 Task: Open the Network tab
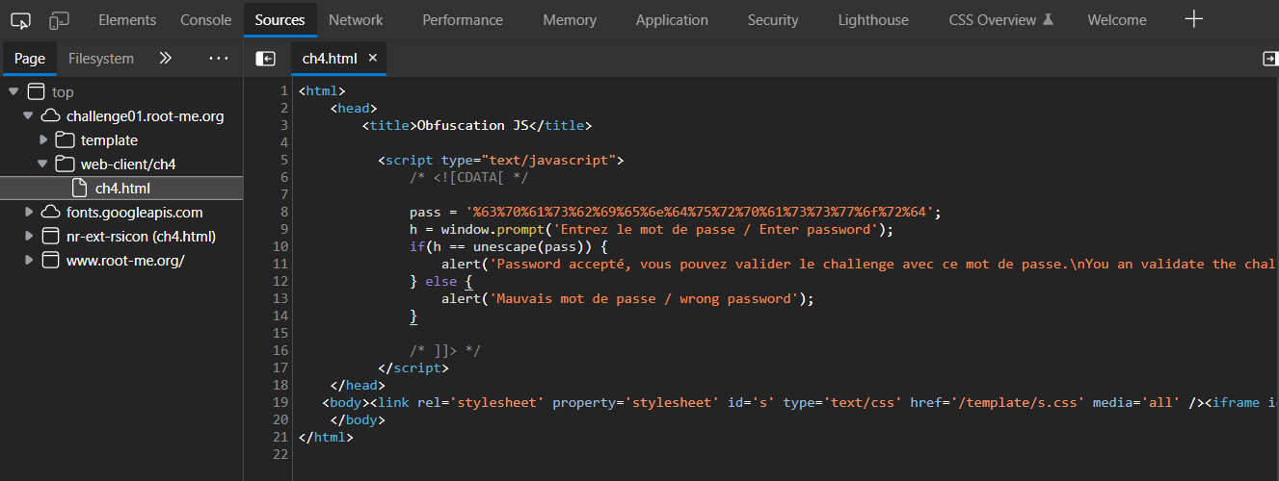tap(356, 19)
